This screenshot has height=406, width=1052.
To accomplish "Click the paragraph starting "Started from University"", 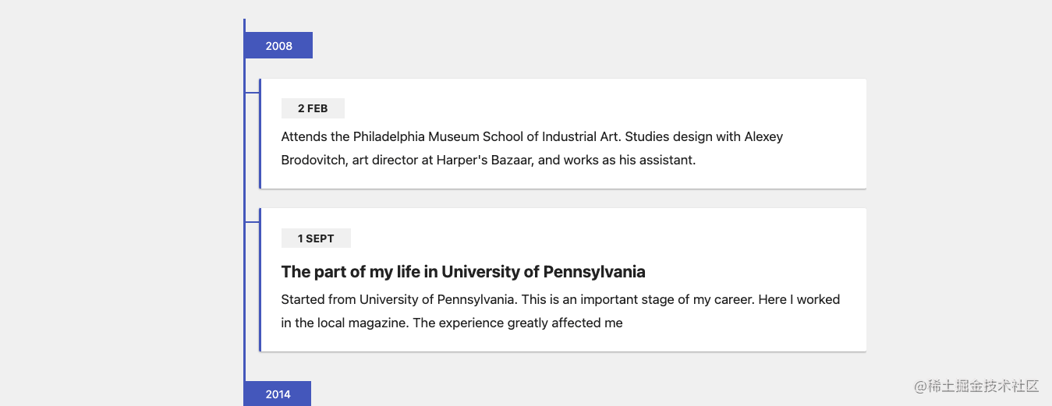I will click(x=560, y=311).
